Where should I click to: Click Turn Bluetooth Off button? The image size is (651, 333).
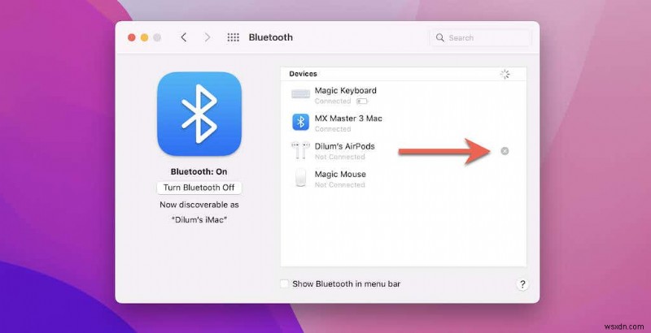[199, 187]
